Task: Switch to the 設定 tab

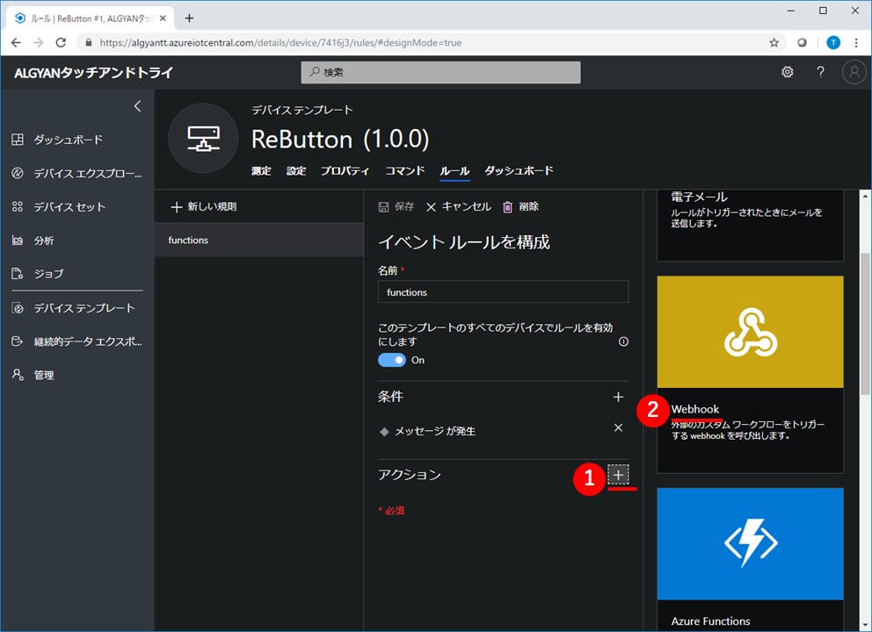Action: (x=296, y=170)
